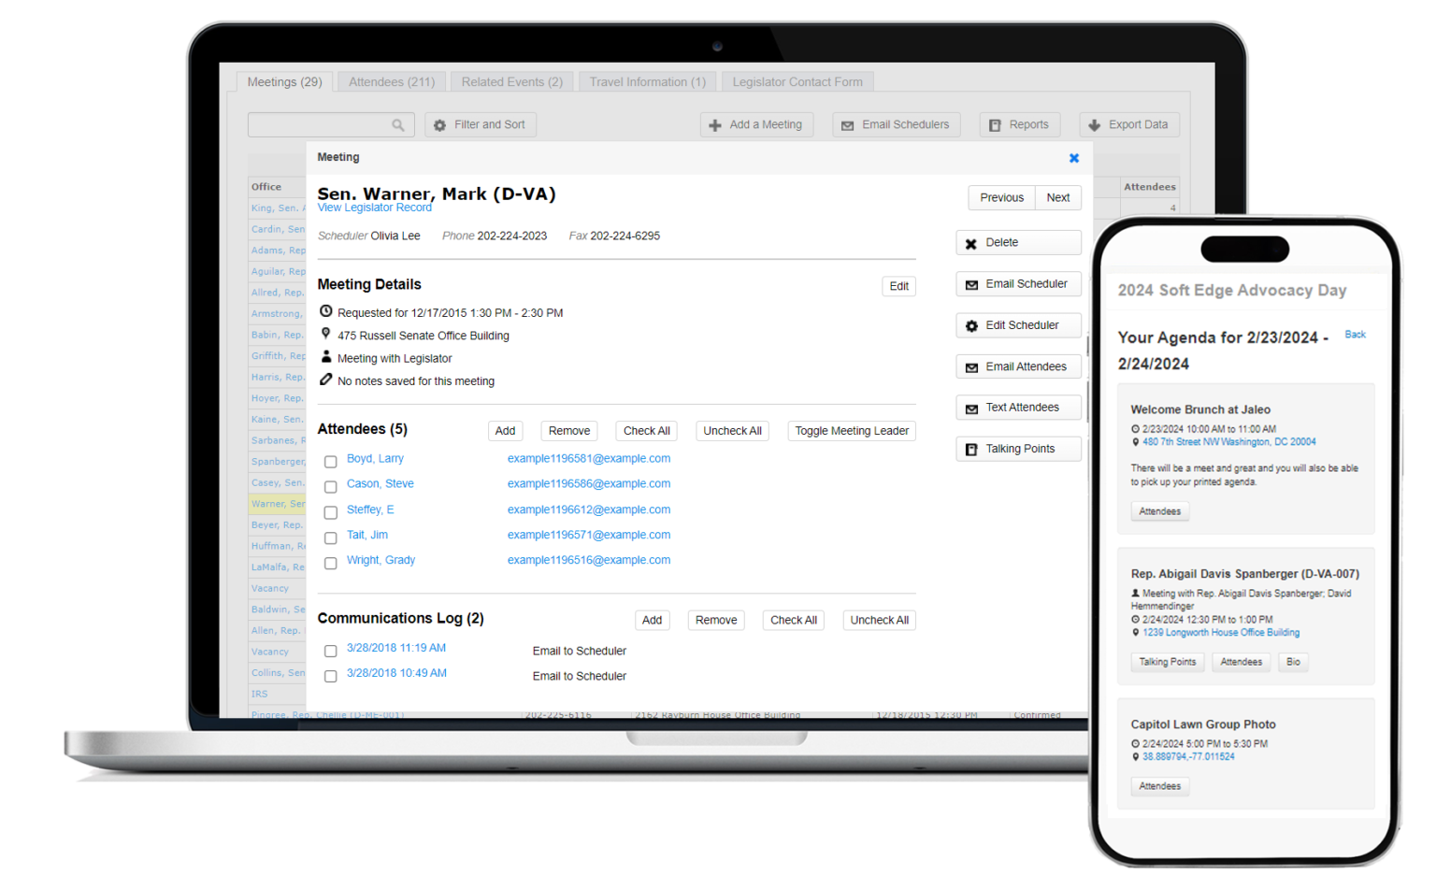Check the box for Tait, Jim
Viewport: 1436px width, 875px height.
331,538
